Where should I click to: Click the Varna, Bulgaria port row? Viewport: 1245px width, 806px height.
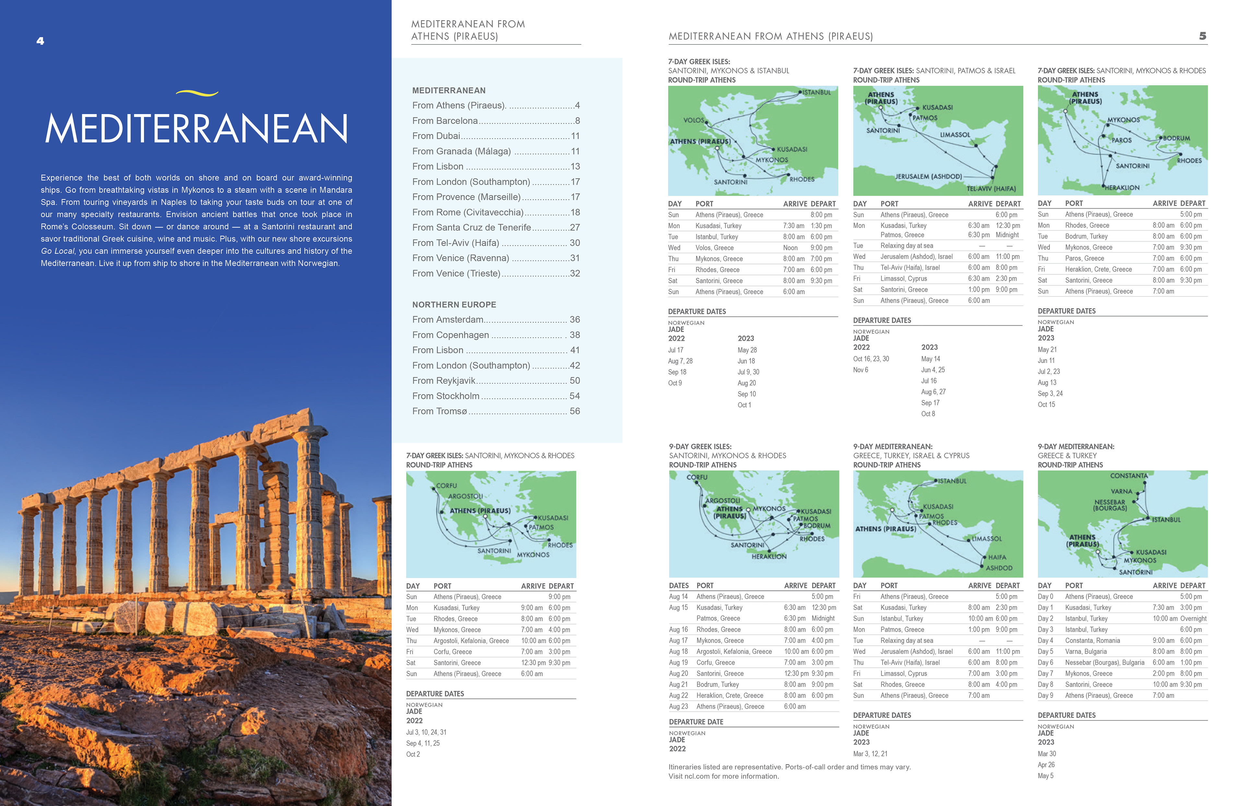1122,652
